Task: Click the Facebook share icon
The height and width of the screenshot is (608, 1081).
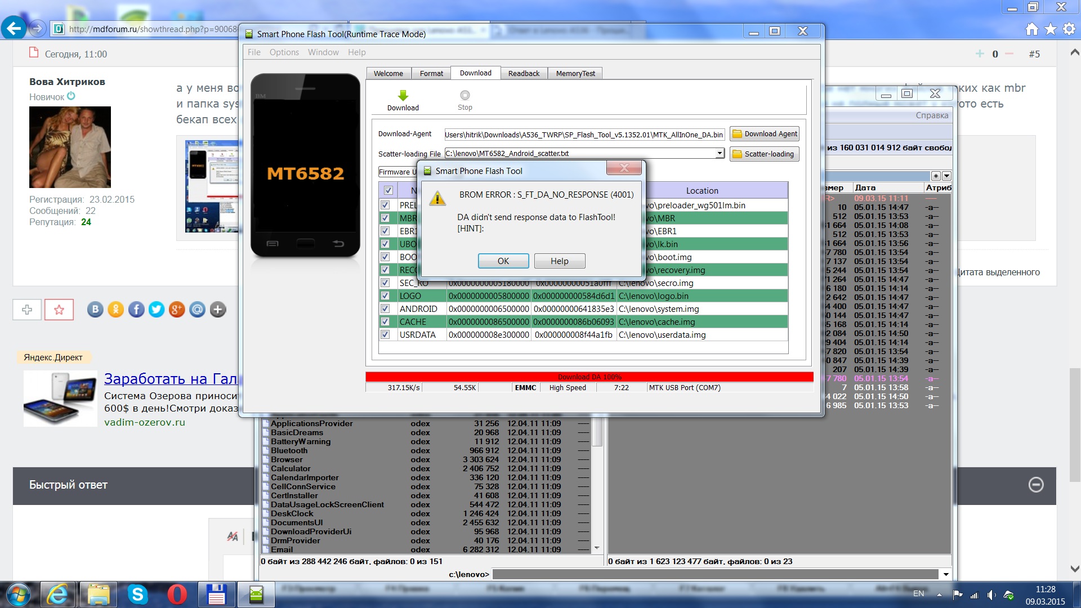Action: tap(136, 309)
